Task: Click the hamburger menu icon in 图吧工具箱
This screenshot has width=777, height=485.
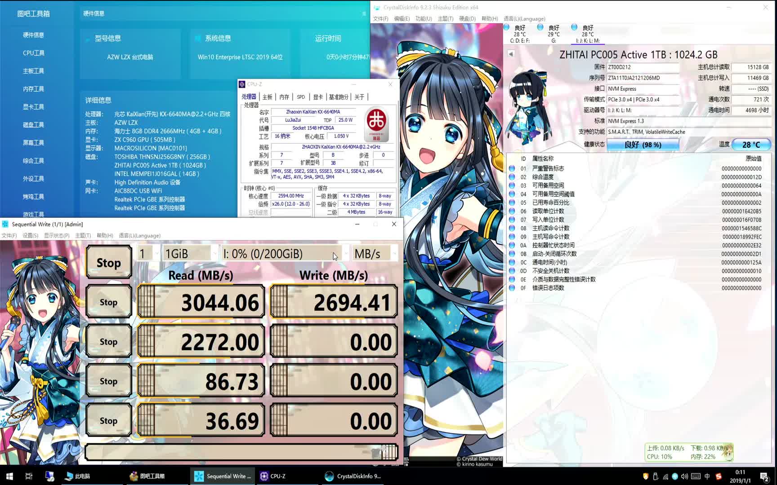Action: coord(364,13)
